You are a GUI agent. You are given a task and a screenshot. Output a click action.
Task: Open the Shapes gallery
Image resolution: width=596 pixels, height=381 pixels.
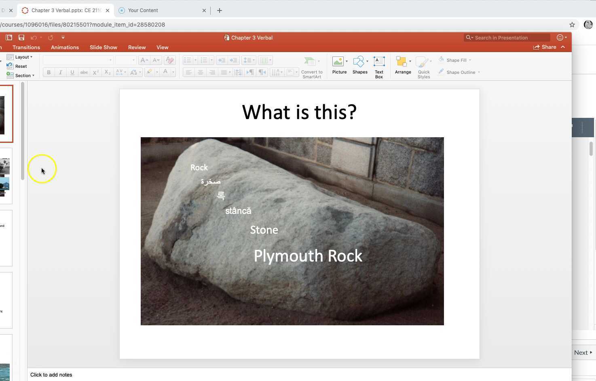point(360,65)
